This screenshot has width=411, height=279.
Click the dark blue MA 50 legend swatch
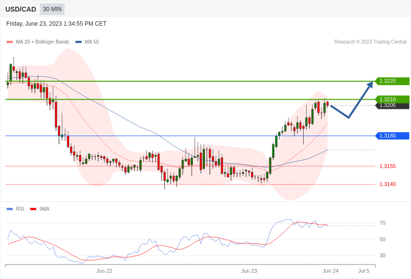click(x=78, y=42)
